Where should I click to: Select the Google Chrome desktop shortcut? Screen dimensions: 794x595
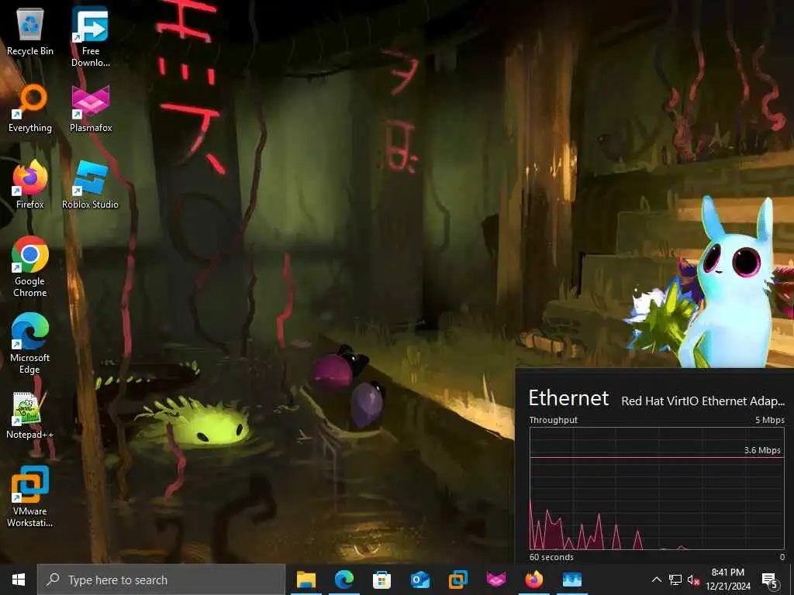tap(30, 267)
